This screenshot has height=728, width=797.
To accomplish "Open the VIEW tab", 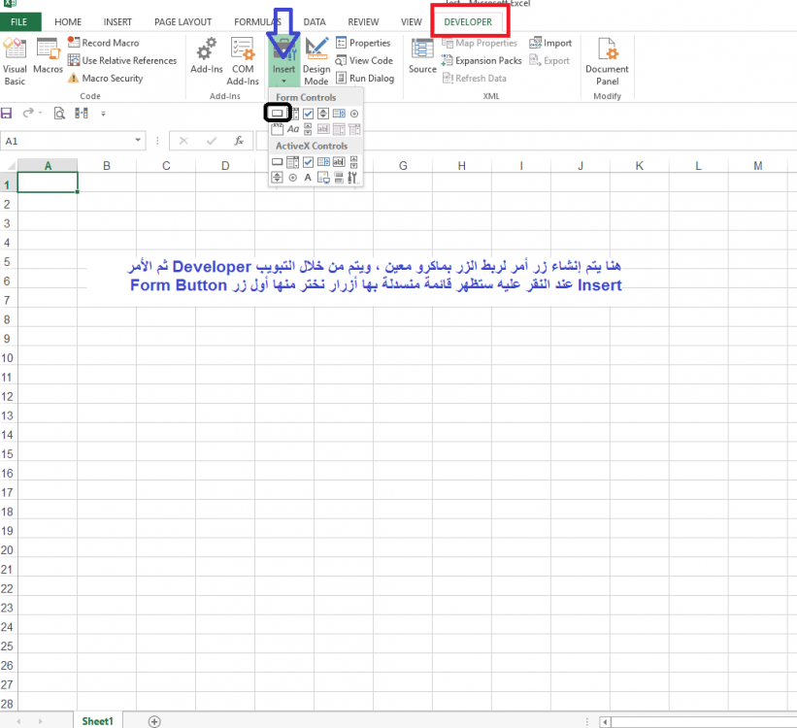I will tap(412, 22).
